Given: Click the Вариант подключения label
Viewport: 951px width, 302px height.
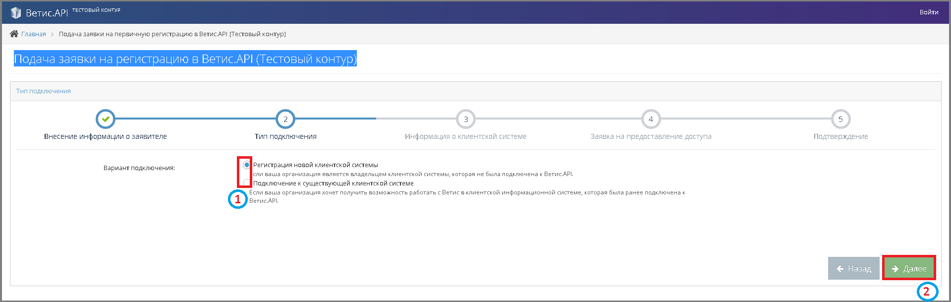Looking at the screenshot, I should (139, 168).
